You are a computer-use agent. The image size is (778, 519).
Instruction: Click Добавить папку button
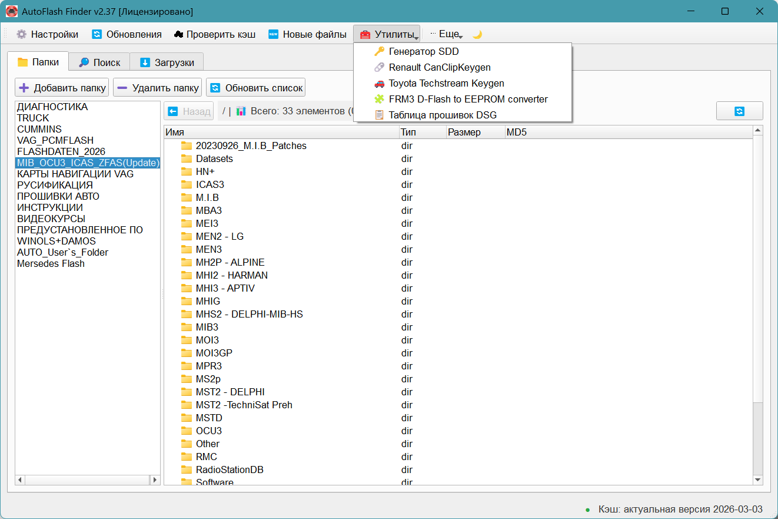click(62, 88)
